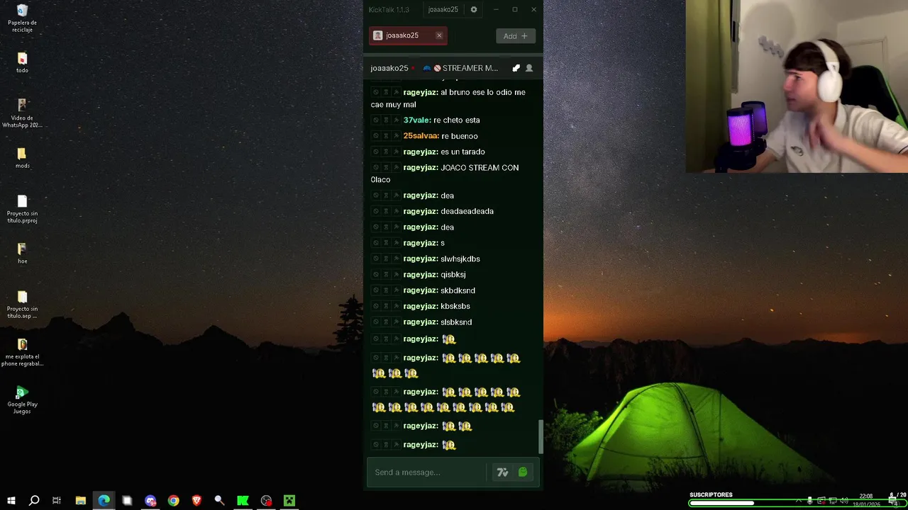908x510 pixels.
Task: Click circle-slash icon on 'kbsksbs' message
Action: tap(376, 306)
